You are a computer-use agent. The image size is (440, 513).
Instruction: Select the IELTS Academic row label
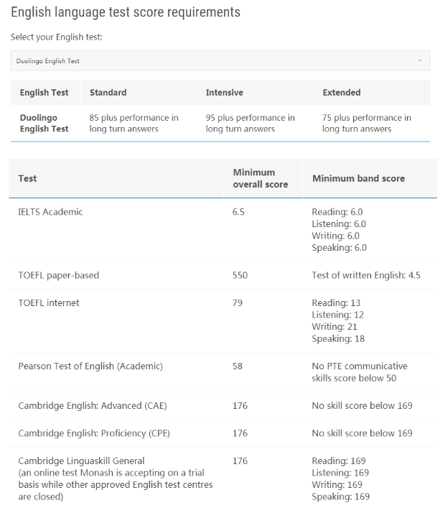51,212
